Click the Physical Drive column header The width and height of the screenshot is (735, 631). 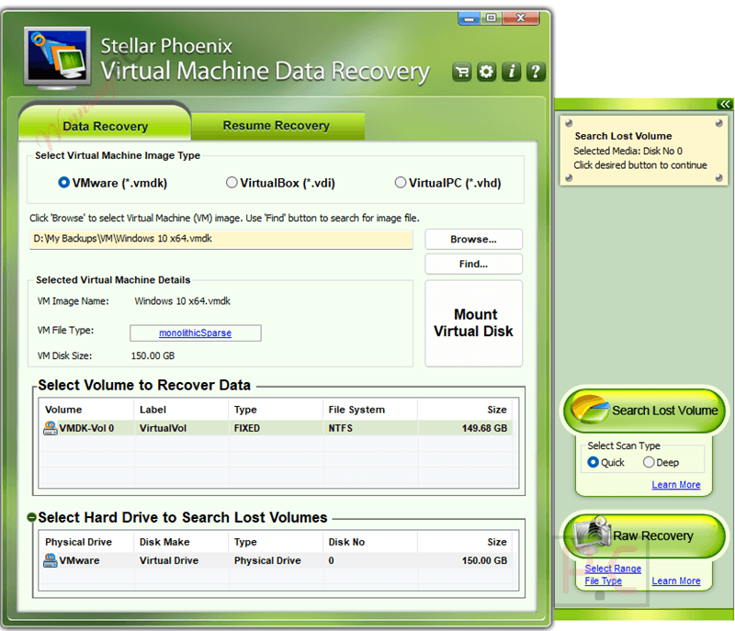[78, 542]
